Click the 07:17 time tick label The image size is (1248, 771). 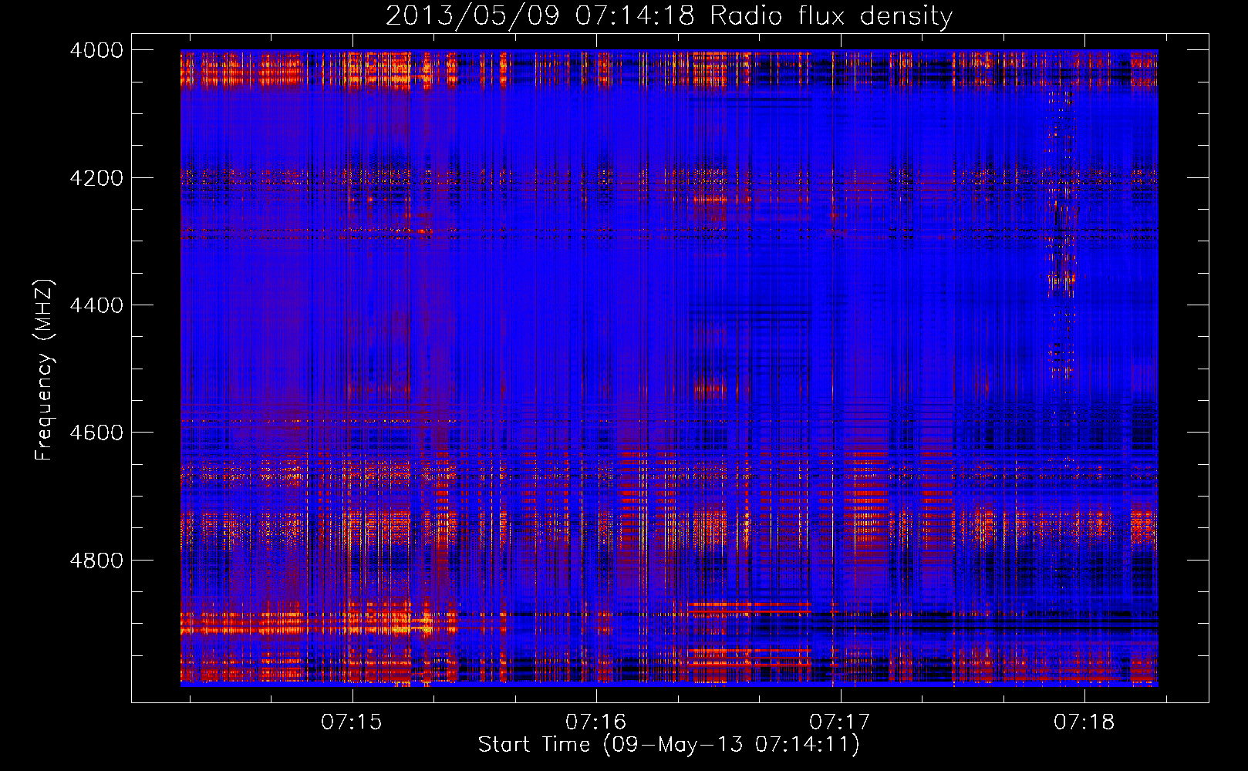click(x=840, y=722)
